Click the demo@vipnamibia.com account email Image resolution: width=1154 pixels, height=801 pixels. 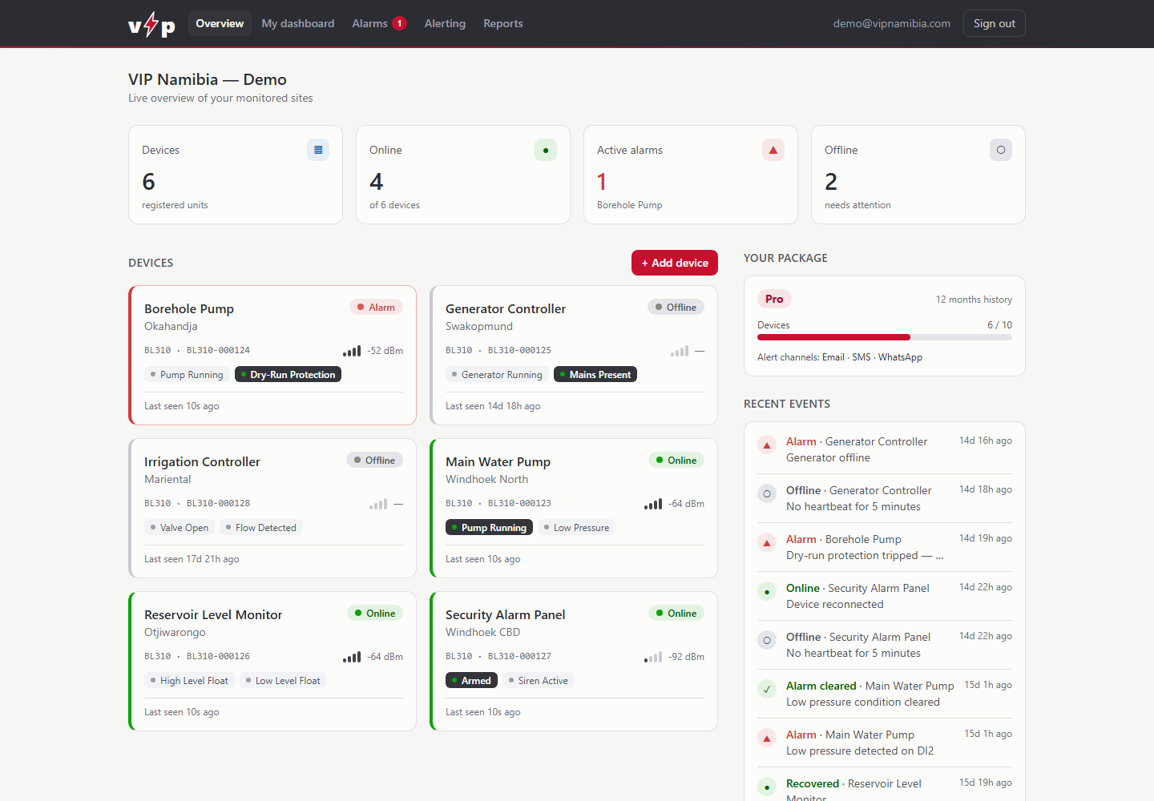click(892, 23)
